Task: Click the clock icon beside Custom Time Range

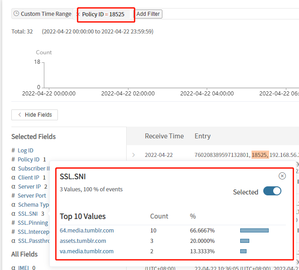Action: [x=16, y=14]
